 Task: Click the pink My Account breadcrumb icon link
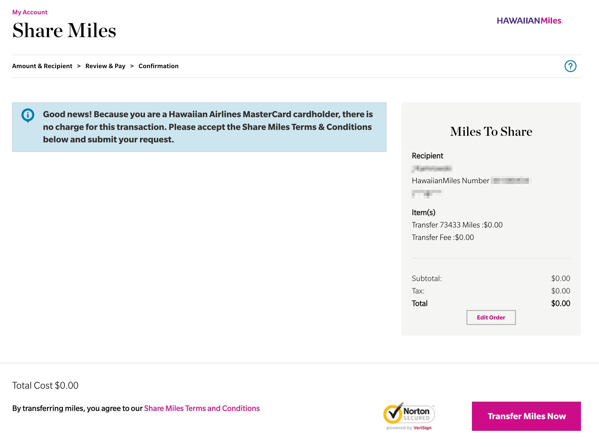click(x=29, y=12)
